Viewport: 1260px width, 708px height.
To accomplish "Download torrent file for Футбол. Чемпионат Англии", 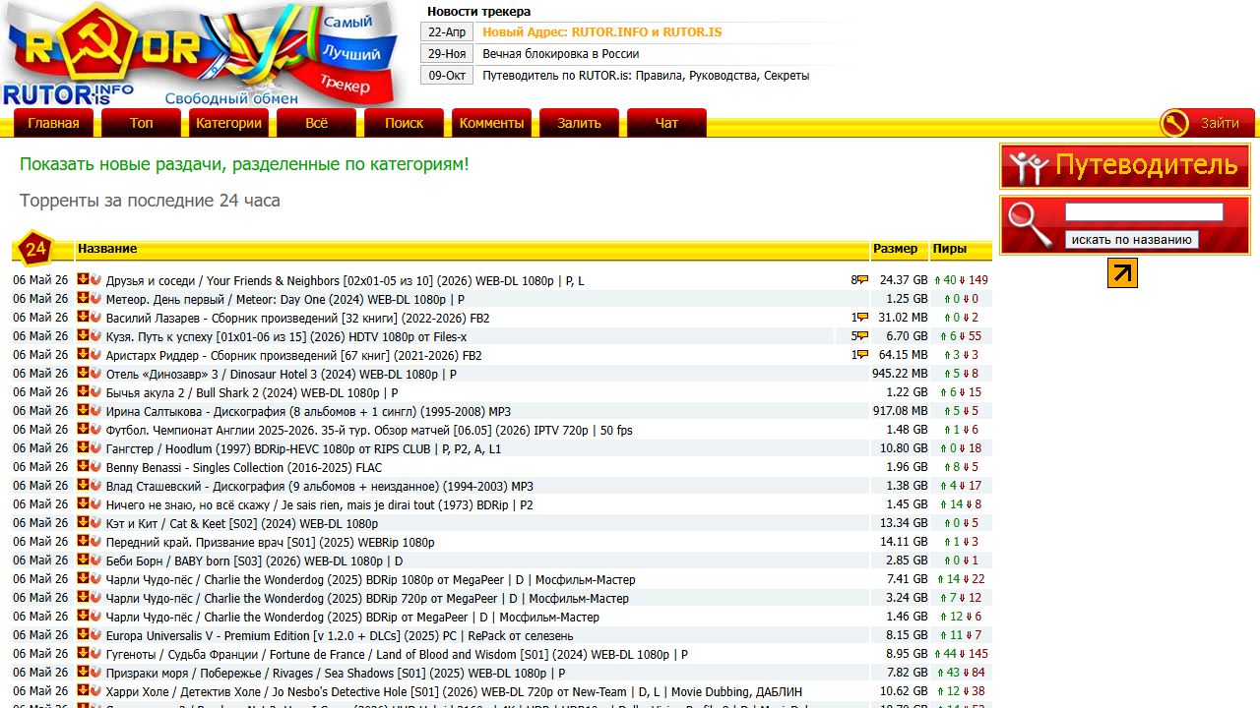I will tap(83, 429).
